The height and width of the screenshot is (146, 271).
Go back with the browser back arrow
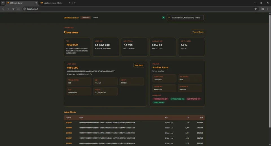click(3, 9)
